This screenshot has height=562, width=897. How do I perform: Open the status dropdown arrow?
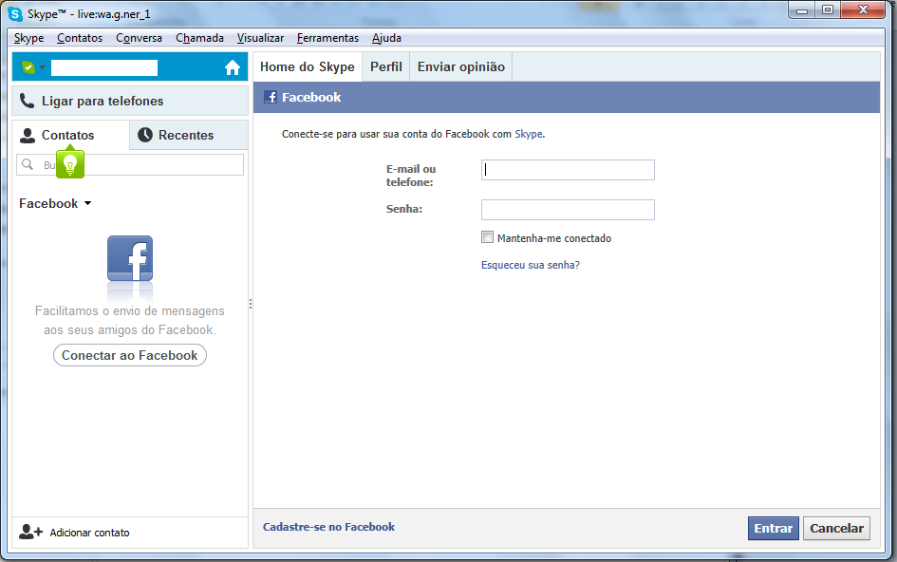pyautogui.click(x=42, y=67)
